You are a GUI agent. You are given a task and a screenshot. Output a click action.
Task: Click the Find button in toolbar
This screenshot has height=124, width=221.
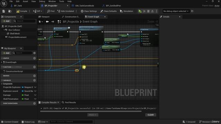pyautogui.click(x=51, y=11)
